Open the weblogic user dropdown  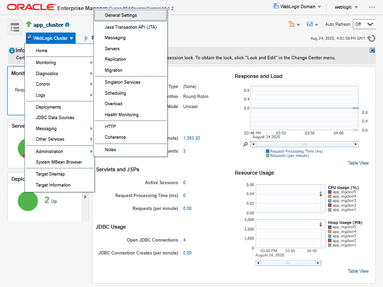[346, 7]
